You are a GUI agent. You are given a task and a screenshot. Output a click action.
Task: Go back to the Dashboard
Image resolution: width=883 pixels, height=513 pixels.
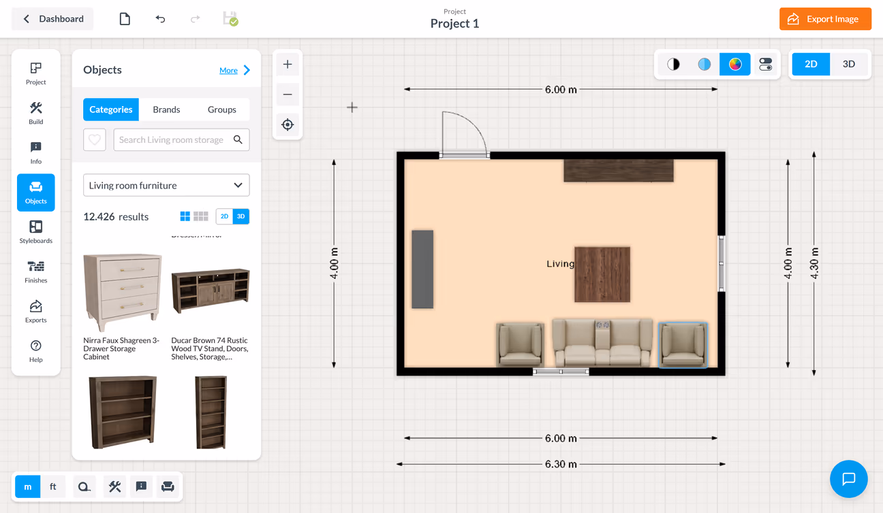[x=52, y=19]
